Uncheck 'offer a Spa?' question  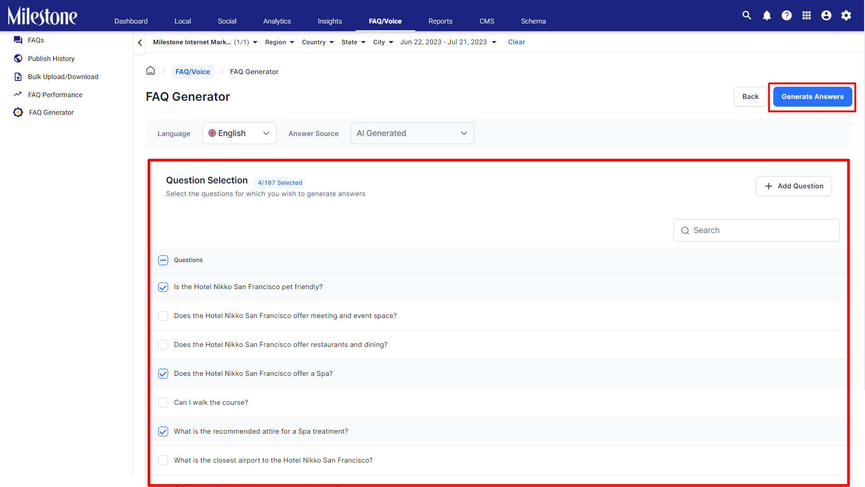click(163, 374)
